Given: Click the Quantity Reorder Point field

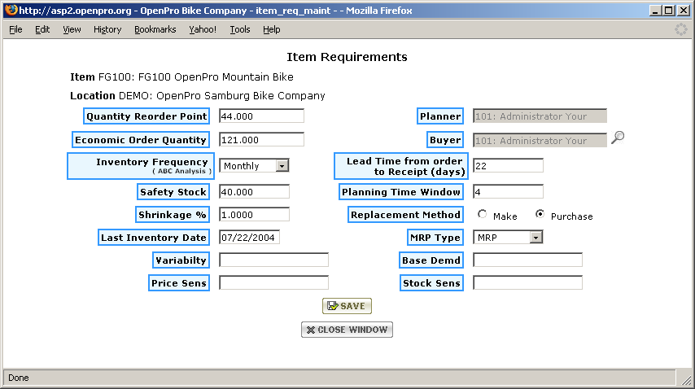Looking at the screenshot, I should pyautogui.click(x=261, y=116).
